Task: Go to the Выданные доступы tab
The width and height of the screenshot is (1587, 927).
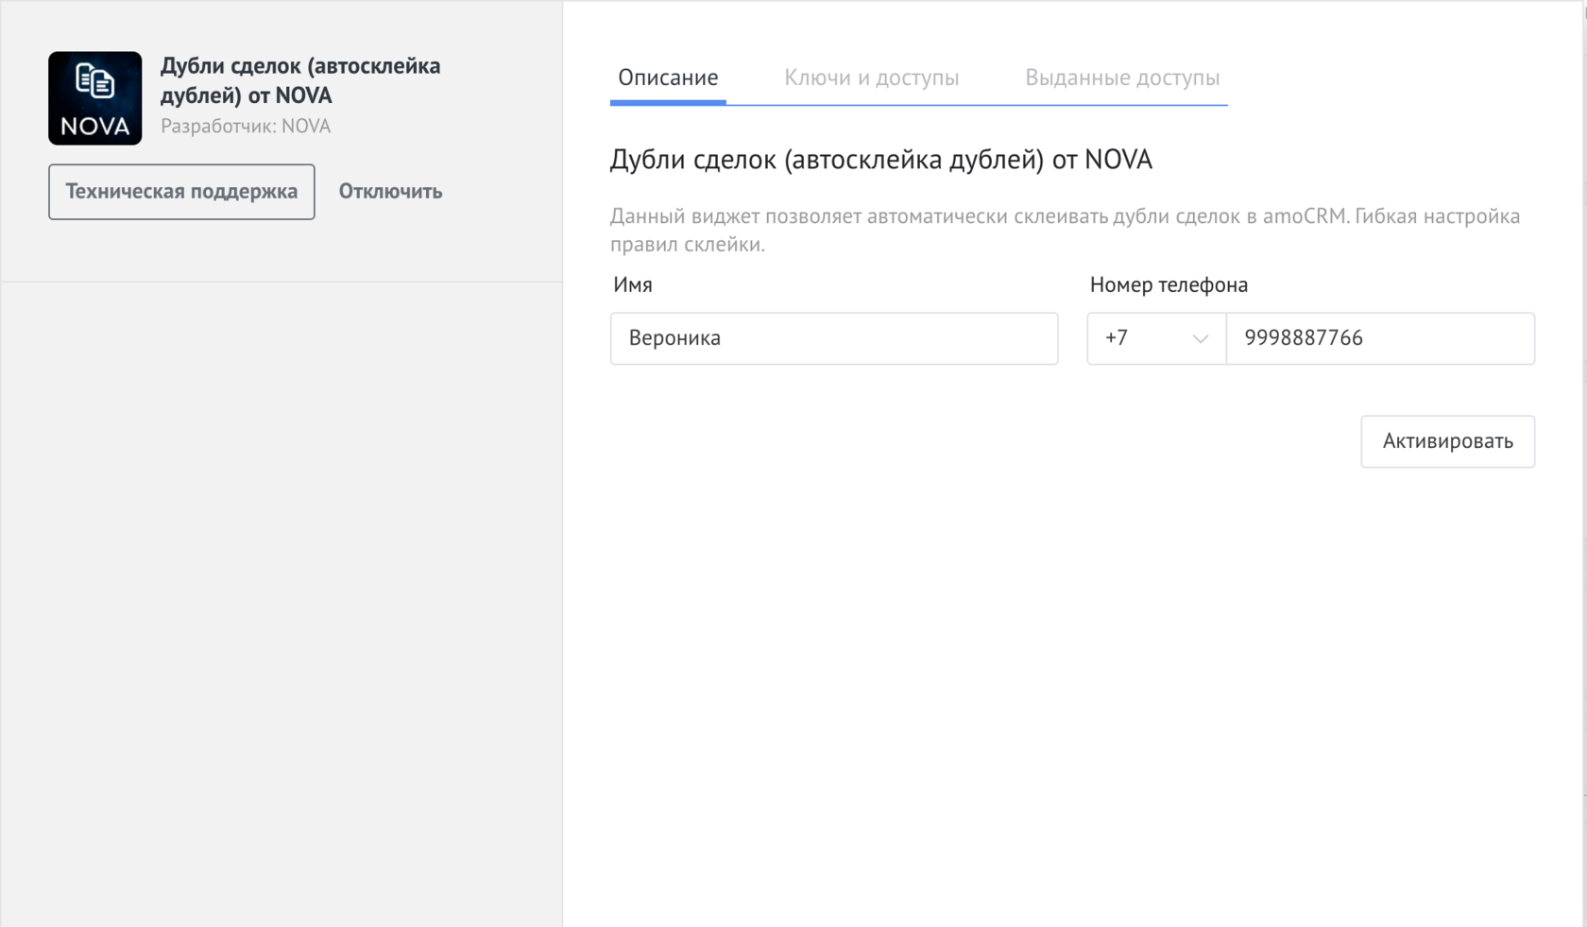Action: (x=1121, y=77)
